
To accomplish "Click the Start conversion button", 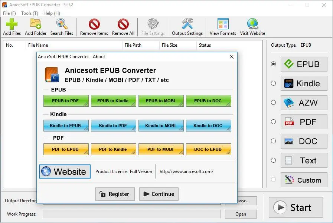I will click(x=296, y=207).
